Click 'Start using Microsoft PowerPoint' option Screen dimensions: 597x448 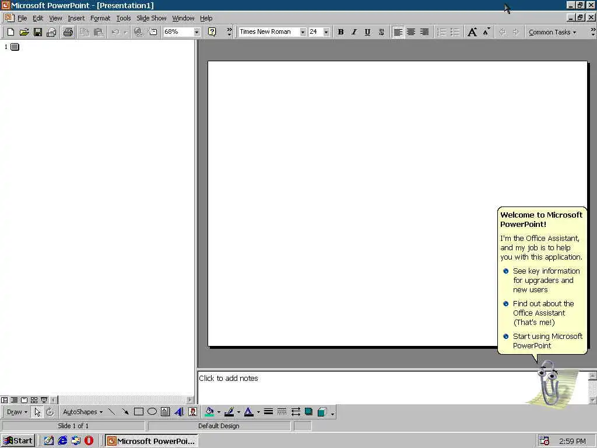click(543, 341)
